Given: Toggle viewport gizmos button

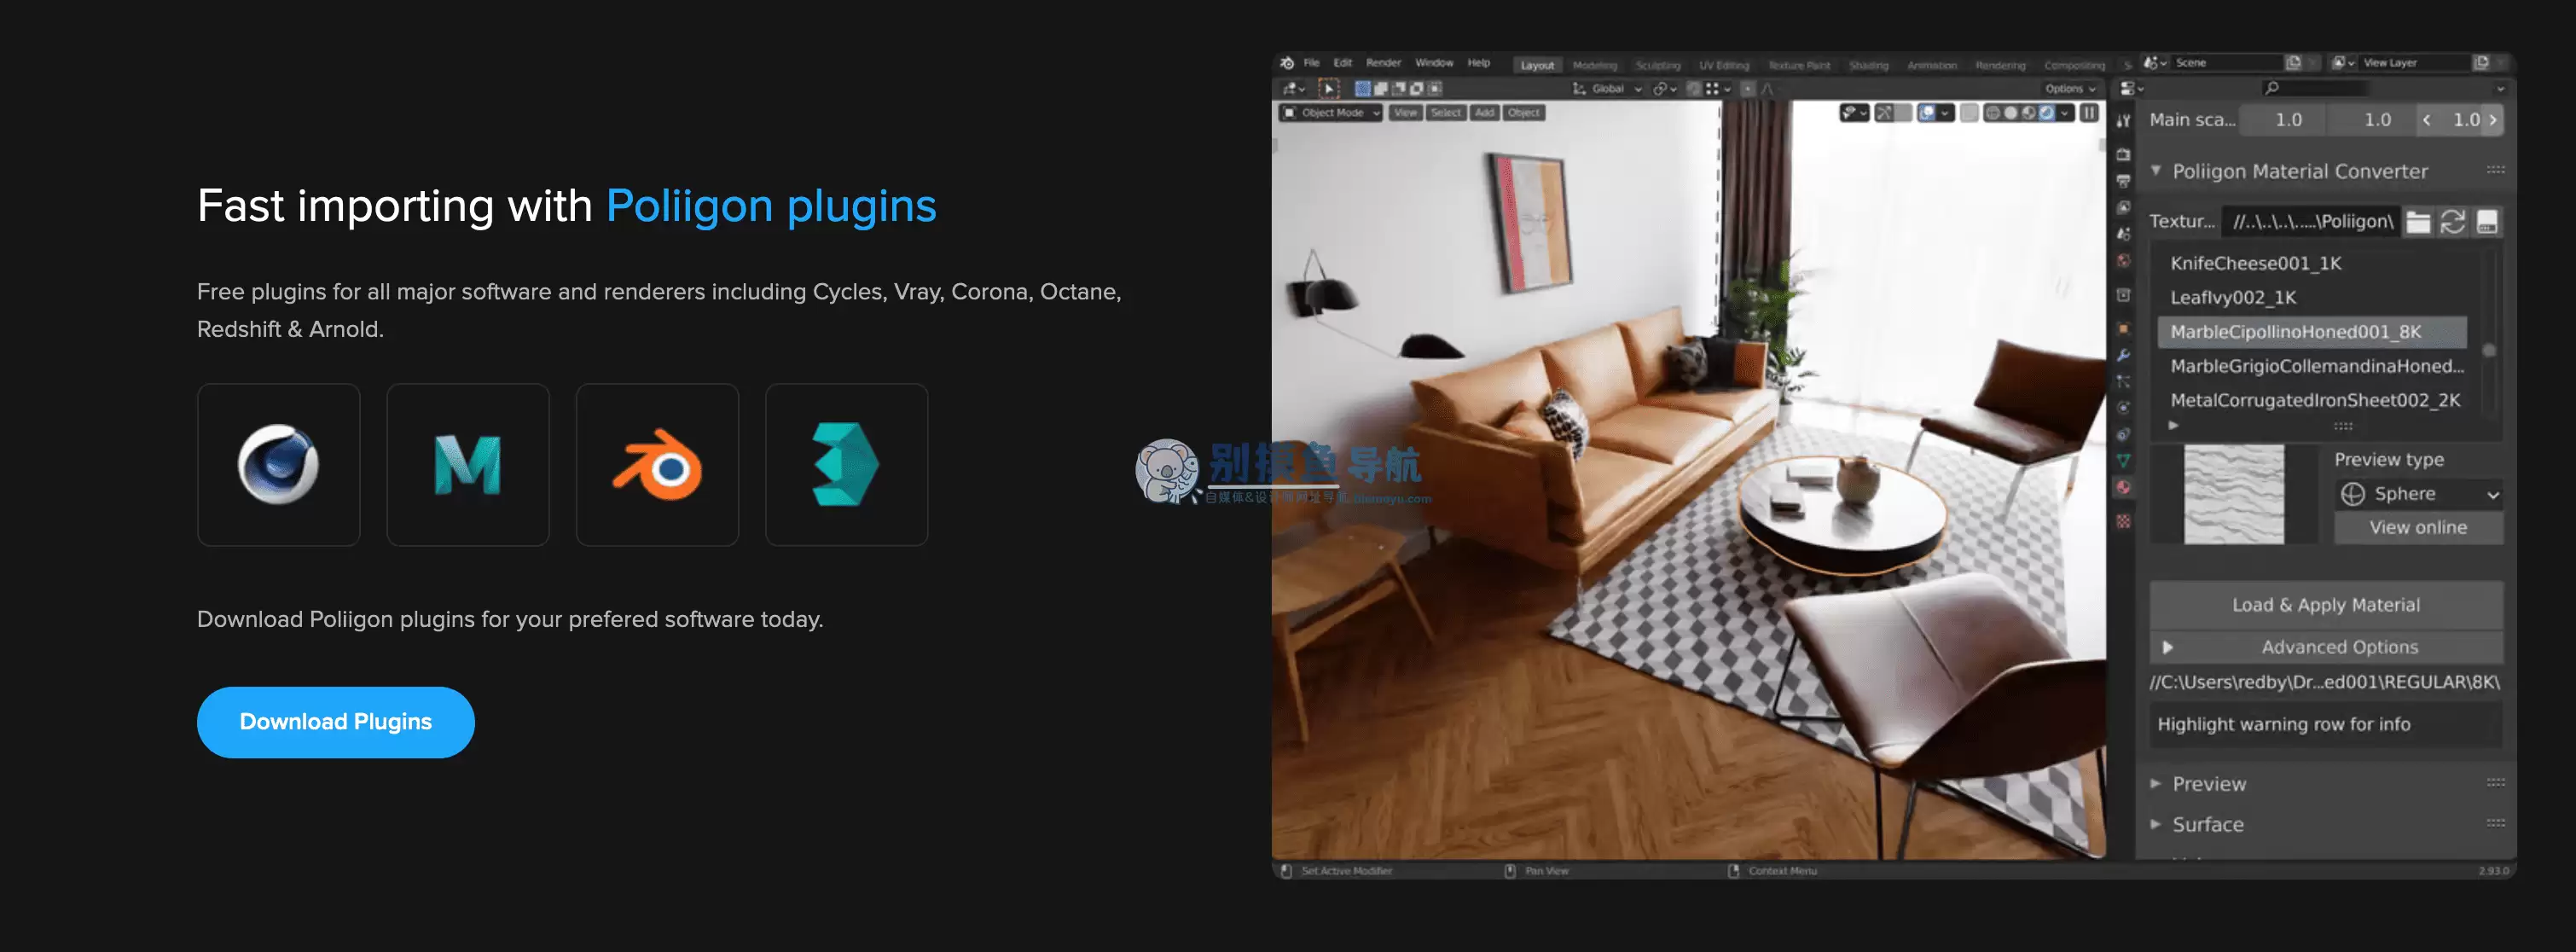Looking at the screenshot, I should [x=1884, y=113].
